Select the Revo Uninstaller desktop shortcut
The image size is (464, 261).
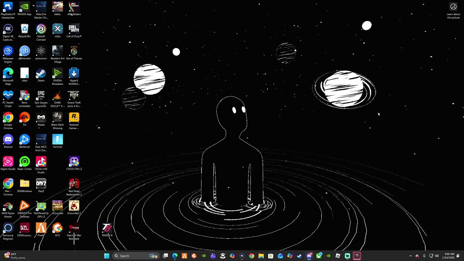24,99
